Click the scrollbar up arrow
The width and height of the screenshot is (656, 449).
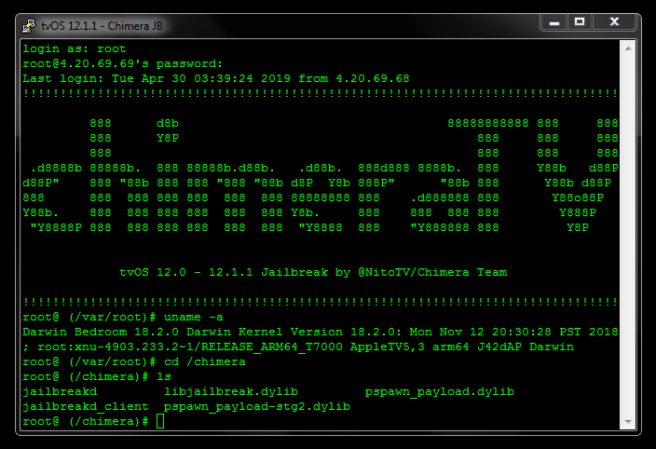(628, 48)
